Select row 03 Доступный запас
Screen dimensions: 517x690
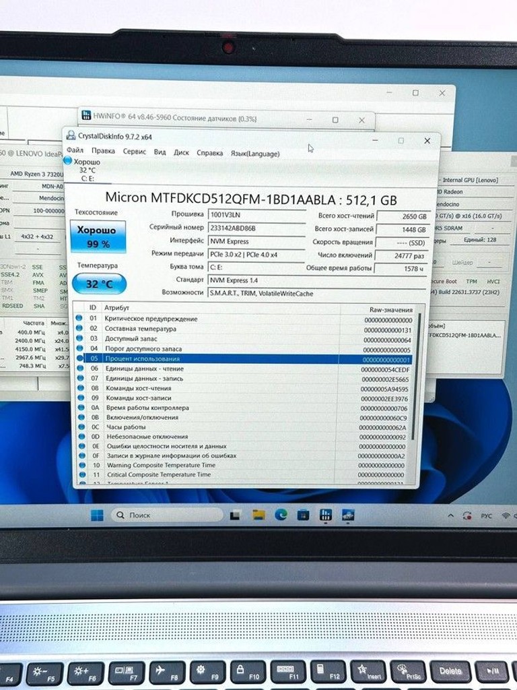click(x=244, y=339)
